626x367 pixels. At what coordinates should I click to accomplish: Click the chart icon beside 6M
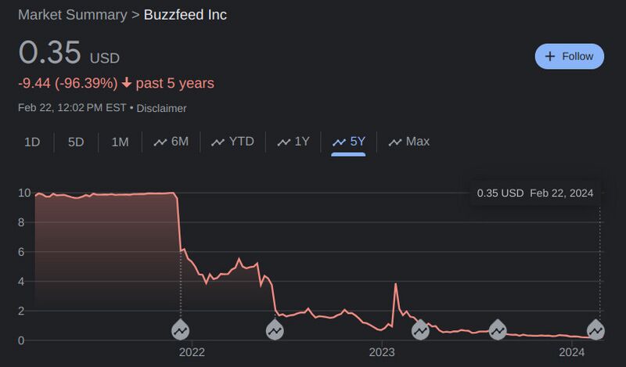160,142
